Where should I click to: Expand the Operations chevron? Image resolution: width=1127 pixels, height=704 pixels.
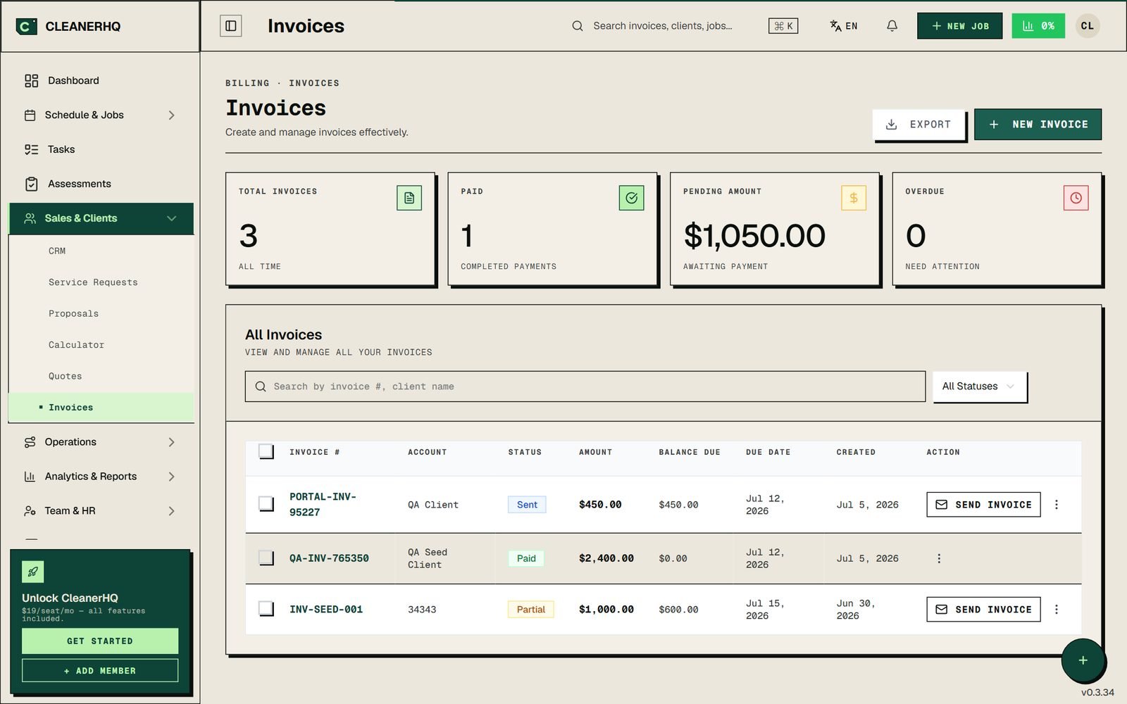pos(171,442)
